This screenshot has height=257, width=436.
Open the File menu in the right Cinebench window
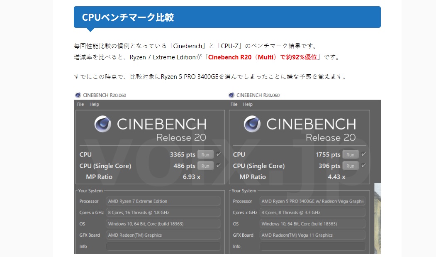tap(234, 104)
